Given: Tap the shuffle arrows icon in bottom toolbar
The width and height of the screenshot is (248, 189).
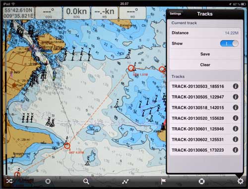Looking at the screenshot, I should pyautogui.click(x=9, y=182).
